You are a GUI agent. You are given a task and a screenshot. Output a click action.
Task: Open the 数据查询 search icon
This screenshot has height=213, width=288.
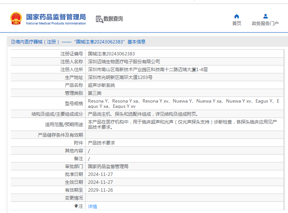[x=99, y=19]
